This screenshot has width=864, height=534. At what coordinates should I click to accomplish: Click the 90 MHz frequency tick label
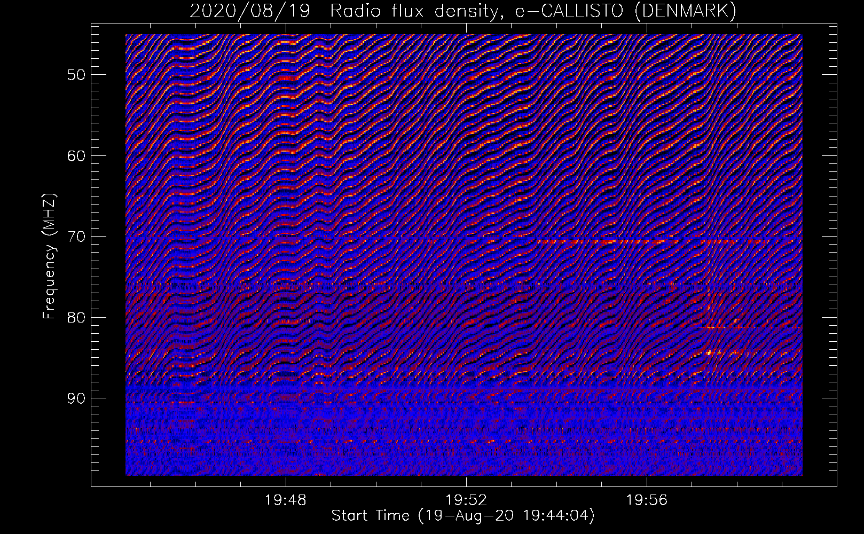point(76,398)
